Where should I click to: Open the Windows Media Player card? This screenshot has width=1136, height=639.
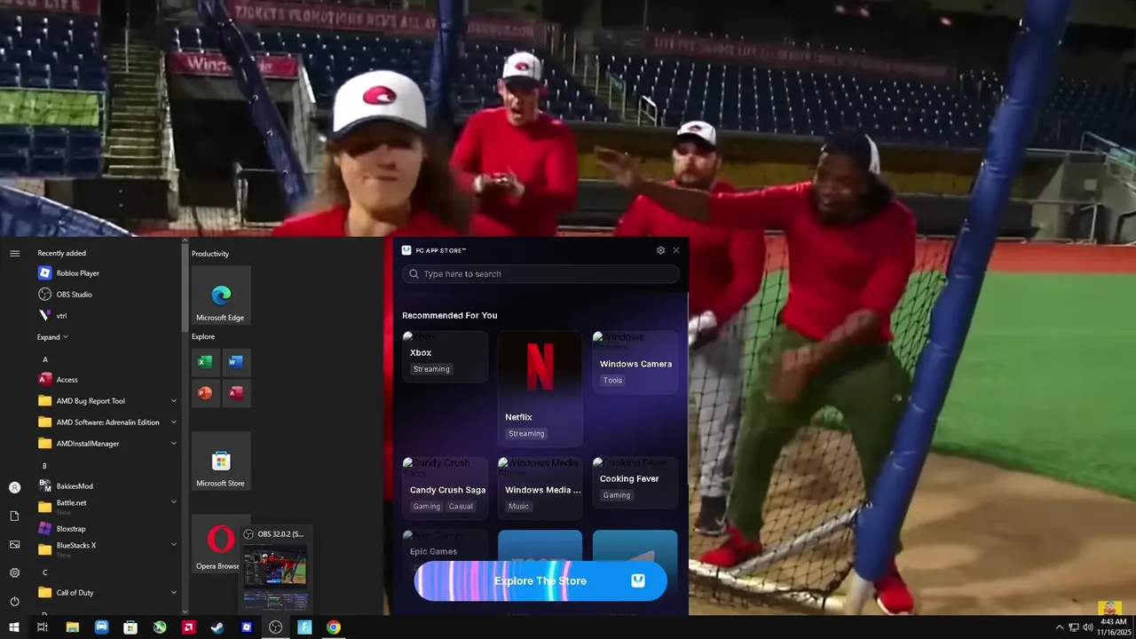click(540, 488)
